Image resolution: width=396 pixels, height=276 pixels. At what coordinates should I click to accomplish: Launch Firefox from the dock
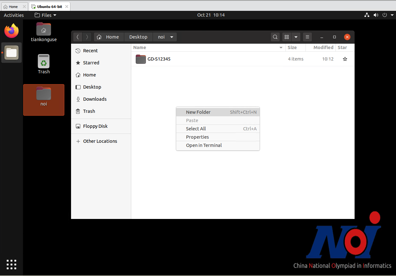tap(11, 31)
